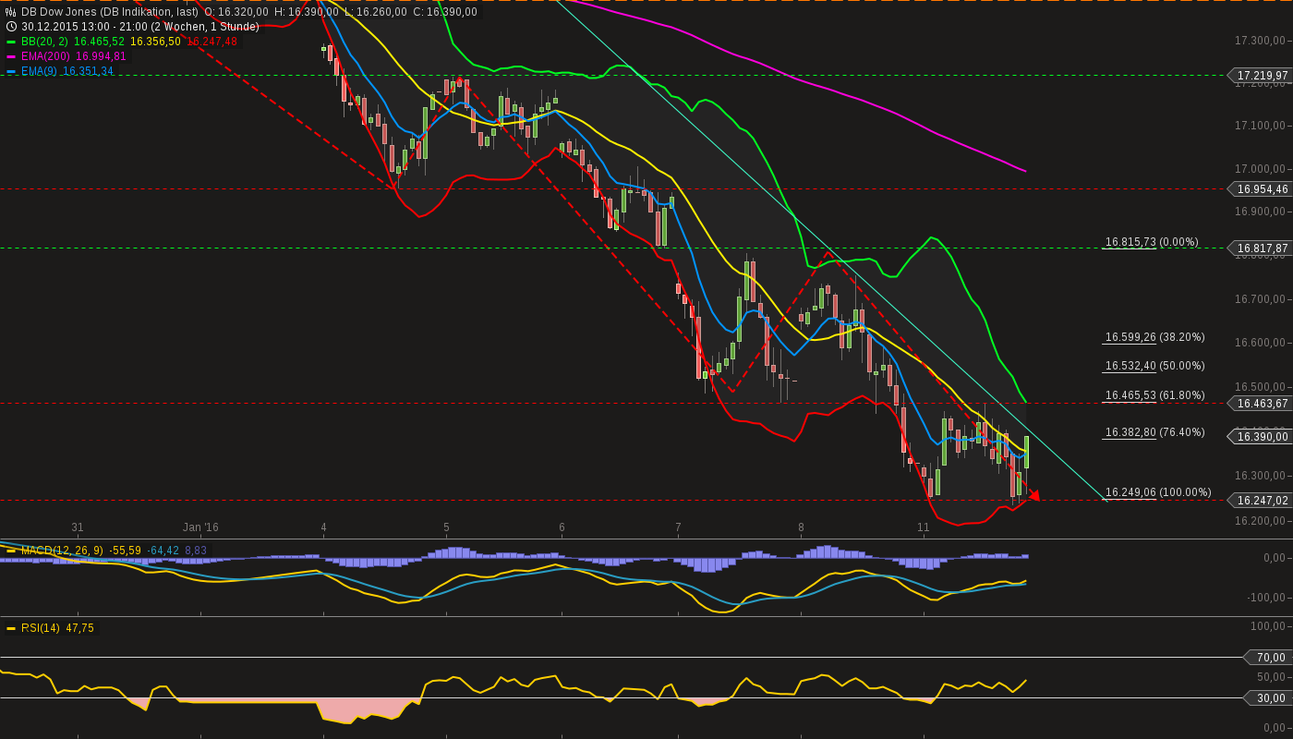Screen dimensions: 1293x739
Task: Click the yellow RSI(14) legend color marker
Action: tap(11, 628)
